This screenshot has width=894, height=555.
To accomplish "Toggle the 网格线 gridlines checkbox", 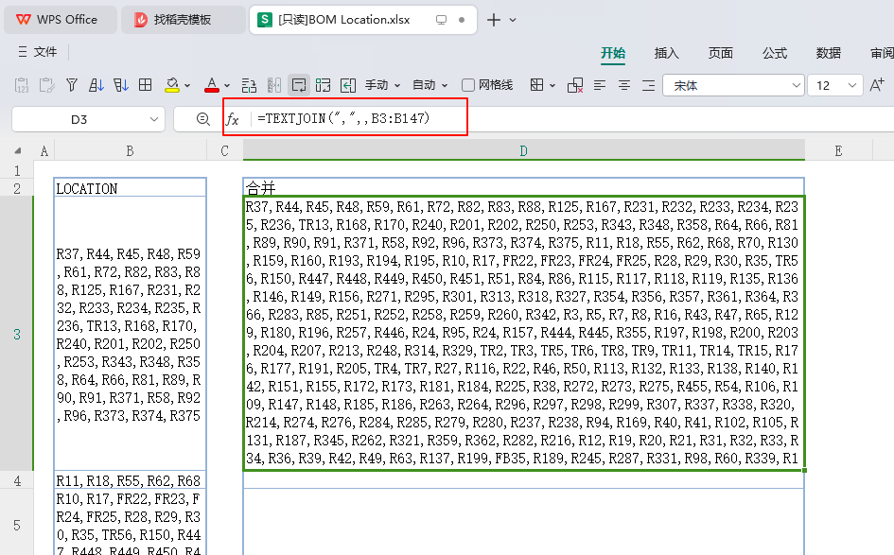I will (x=468, y=85).
